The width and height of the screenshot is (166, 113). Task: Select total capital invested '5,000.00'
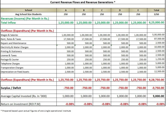click(x=158, y=96)
